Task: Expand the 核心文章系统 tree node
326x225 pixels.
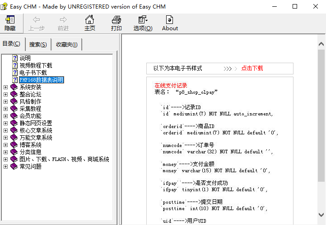Action: [5, 130]
